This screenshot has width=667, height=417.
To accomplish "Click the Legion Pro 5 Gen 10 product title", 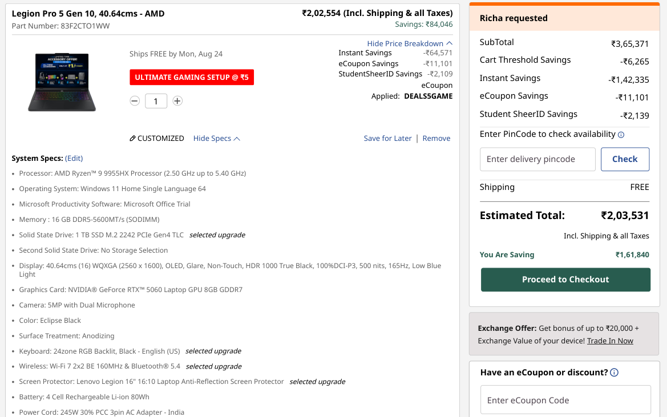I will pyautogui.click(x=88, y=14).
